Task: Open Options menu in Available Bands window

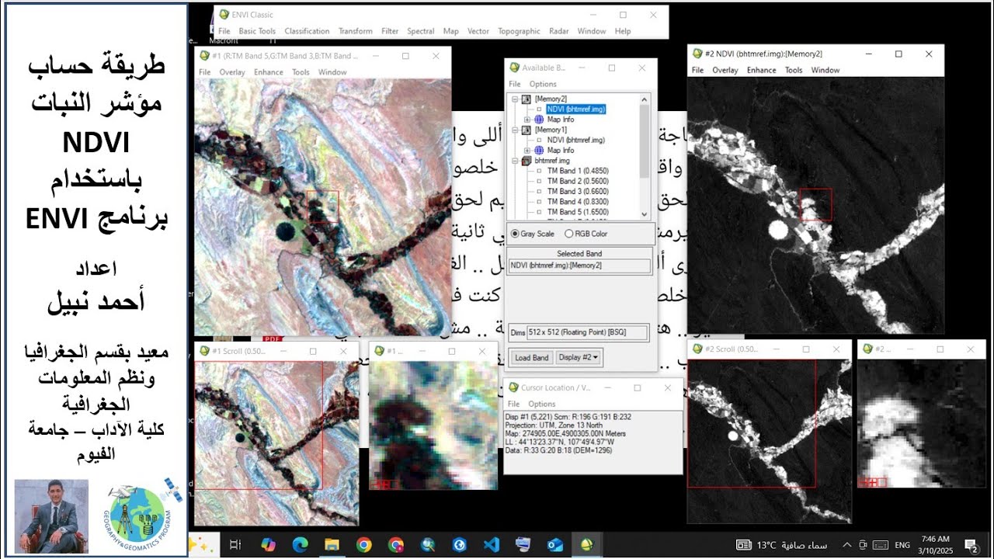Action: (544, 84)
